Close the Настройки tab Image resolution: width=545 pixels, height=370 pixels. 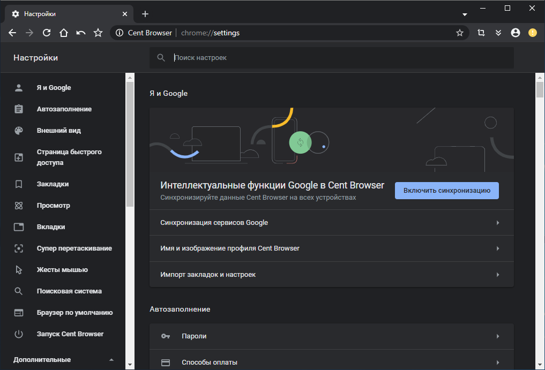[125, 14]
